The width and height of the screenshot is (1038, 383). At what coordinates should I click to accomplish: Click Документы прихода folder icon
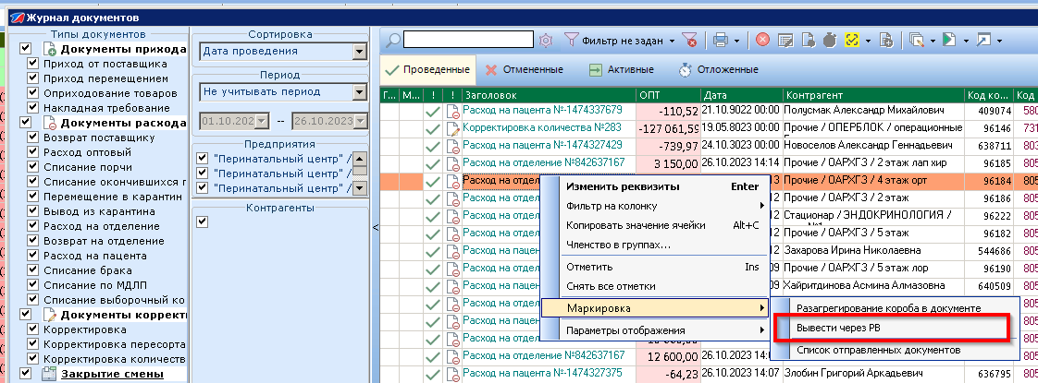(x=50, y=50)
